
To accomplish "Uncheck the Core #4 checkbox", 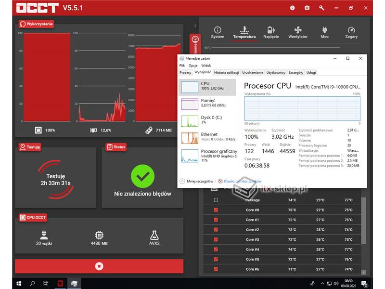I will click(216, 249).
